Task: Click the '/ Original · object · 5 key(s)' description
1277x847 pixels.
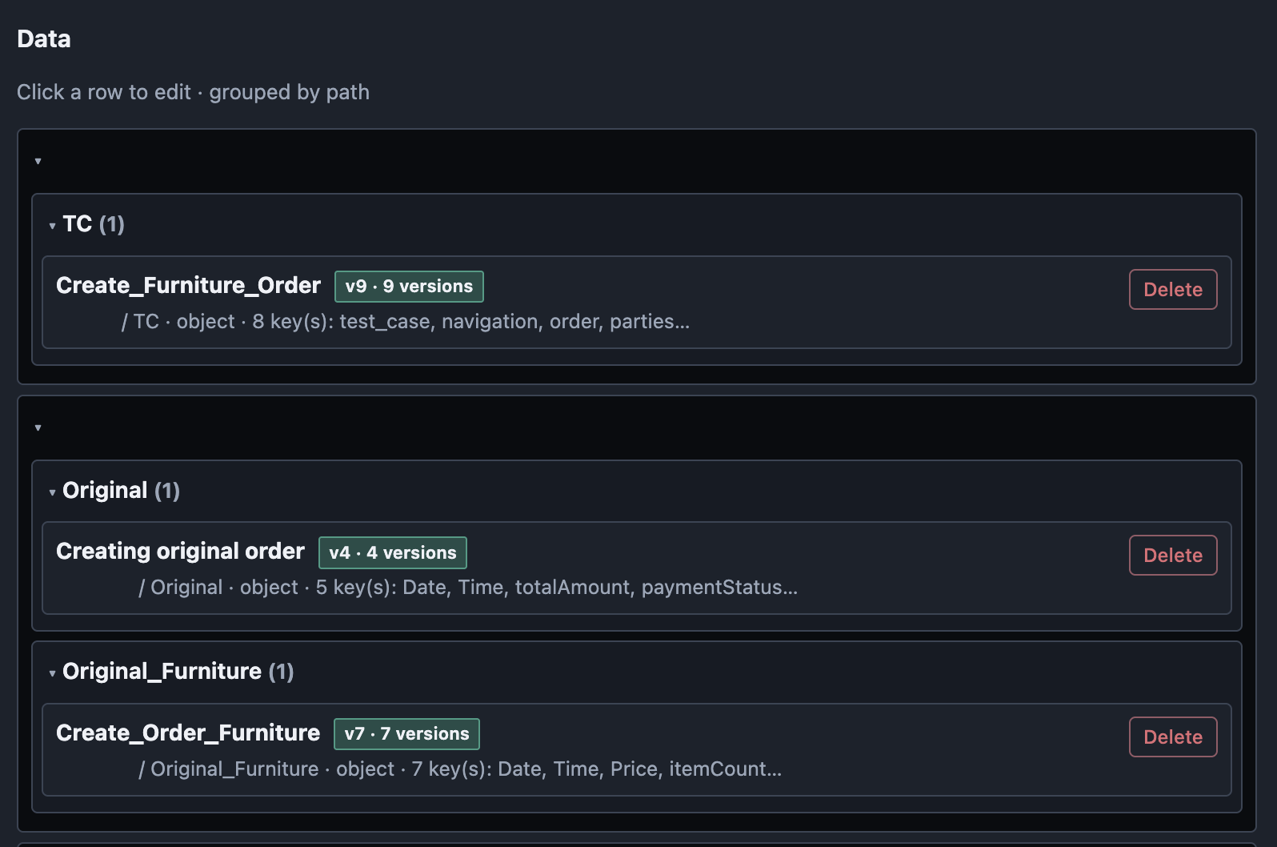Action: click(x=468, y=588)
